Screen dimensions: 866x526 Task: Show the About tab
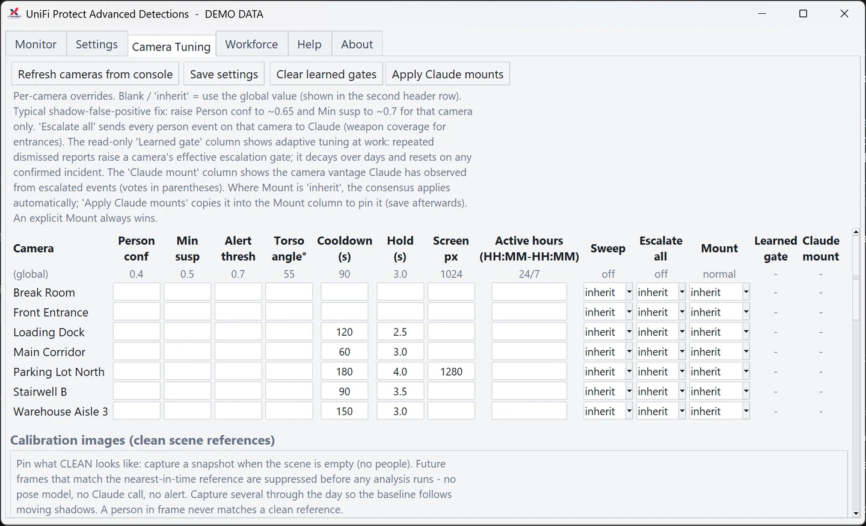click(357, 45)
